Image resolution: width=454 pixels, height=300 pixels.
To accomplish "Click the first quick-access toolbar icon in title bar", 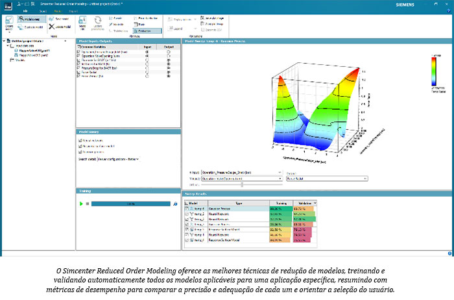I will click(19, 4).
